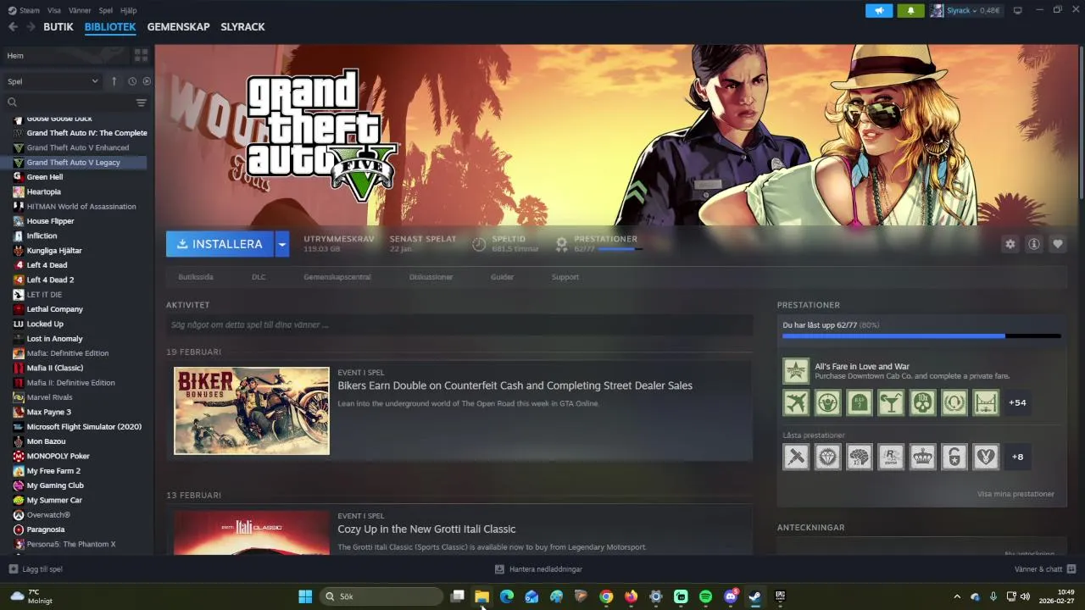The width and height of the screenshot is (1085, 610).
Task: Select Grand Theft Auto V Enhanced in library
Action: (x=78, y=147)
